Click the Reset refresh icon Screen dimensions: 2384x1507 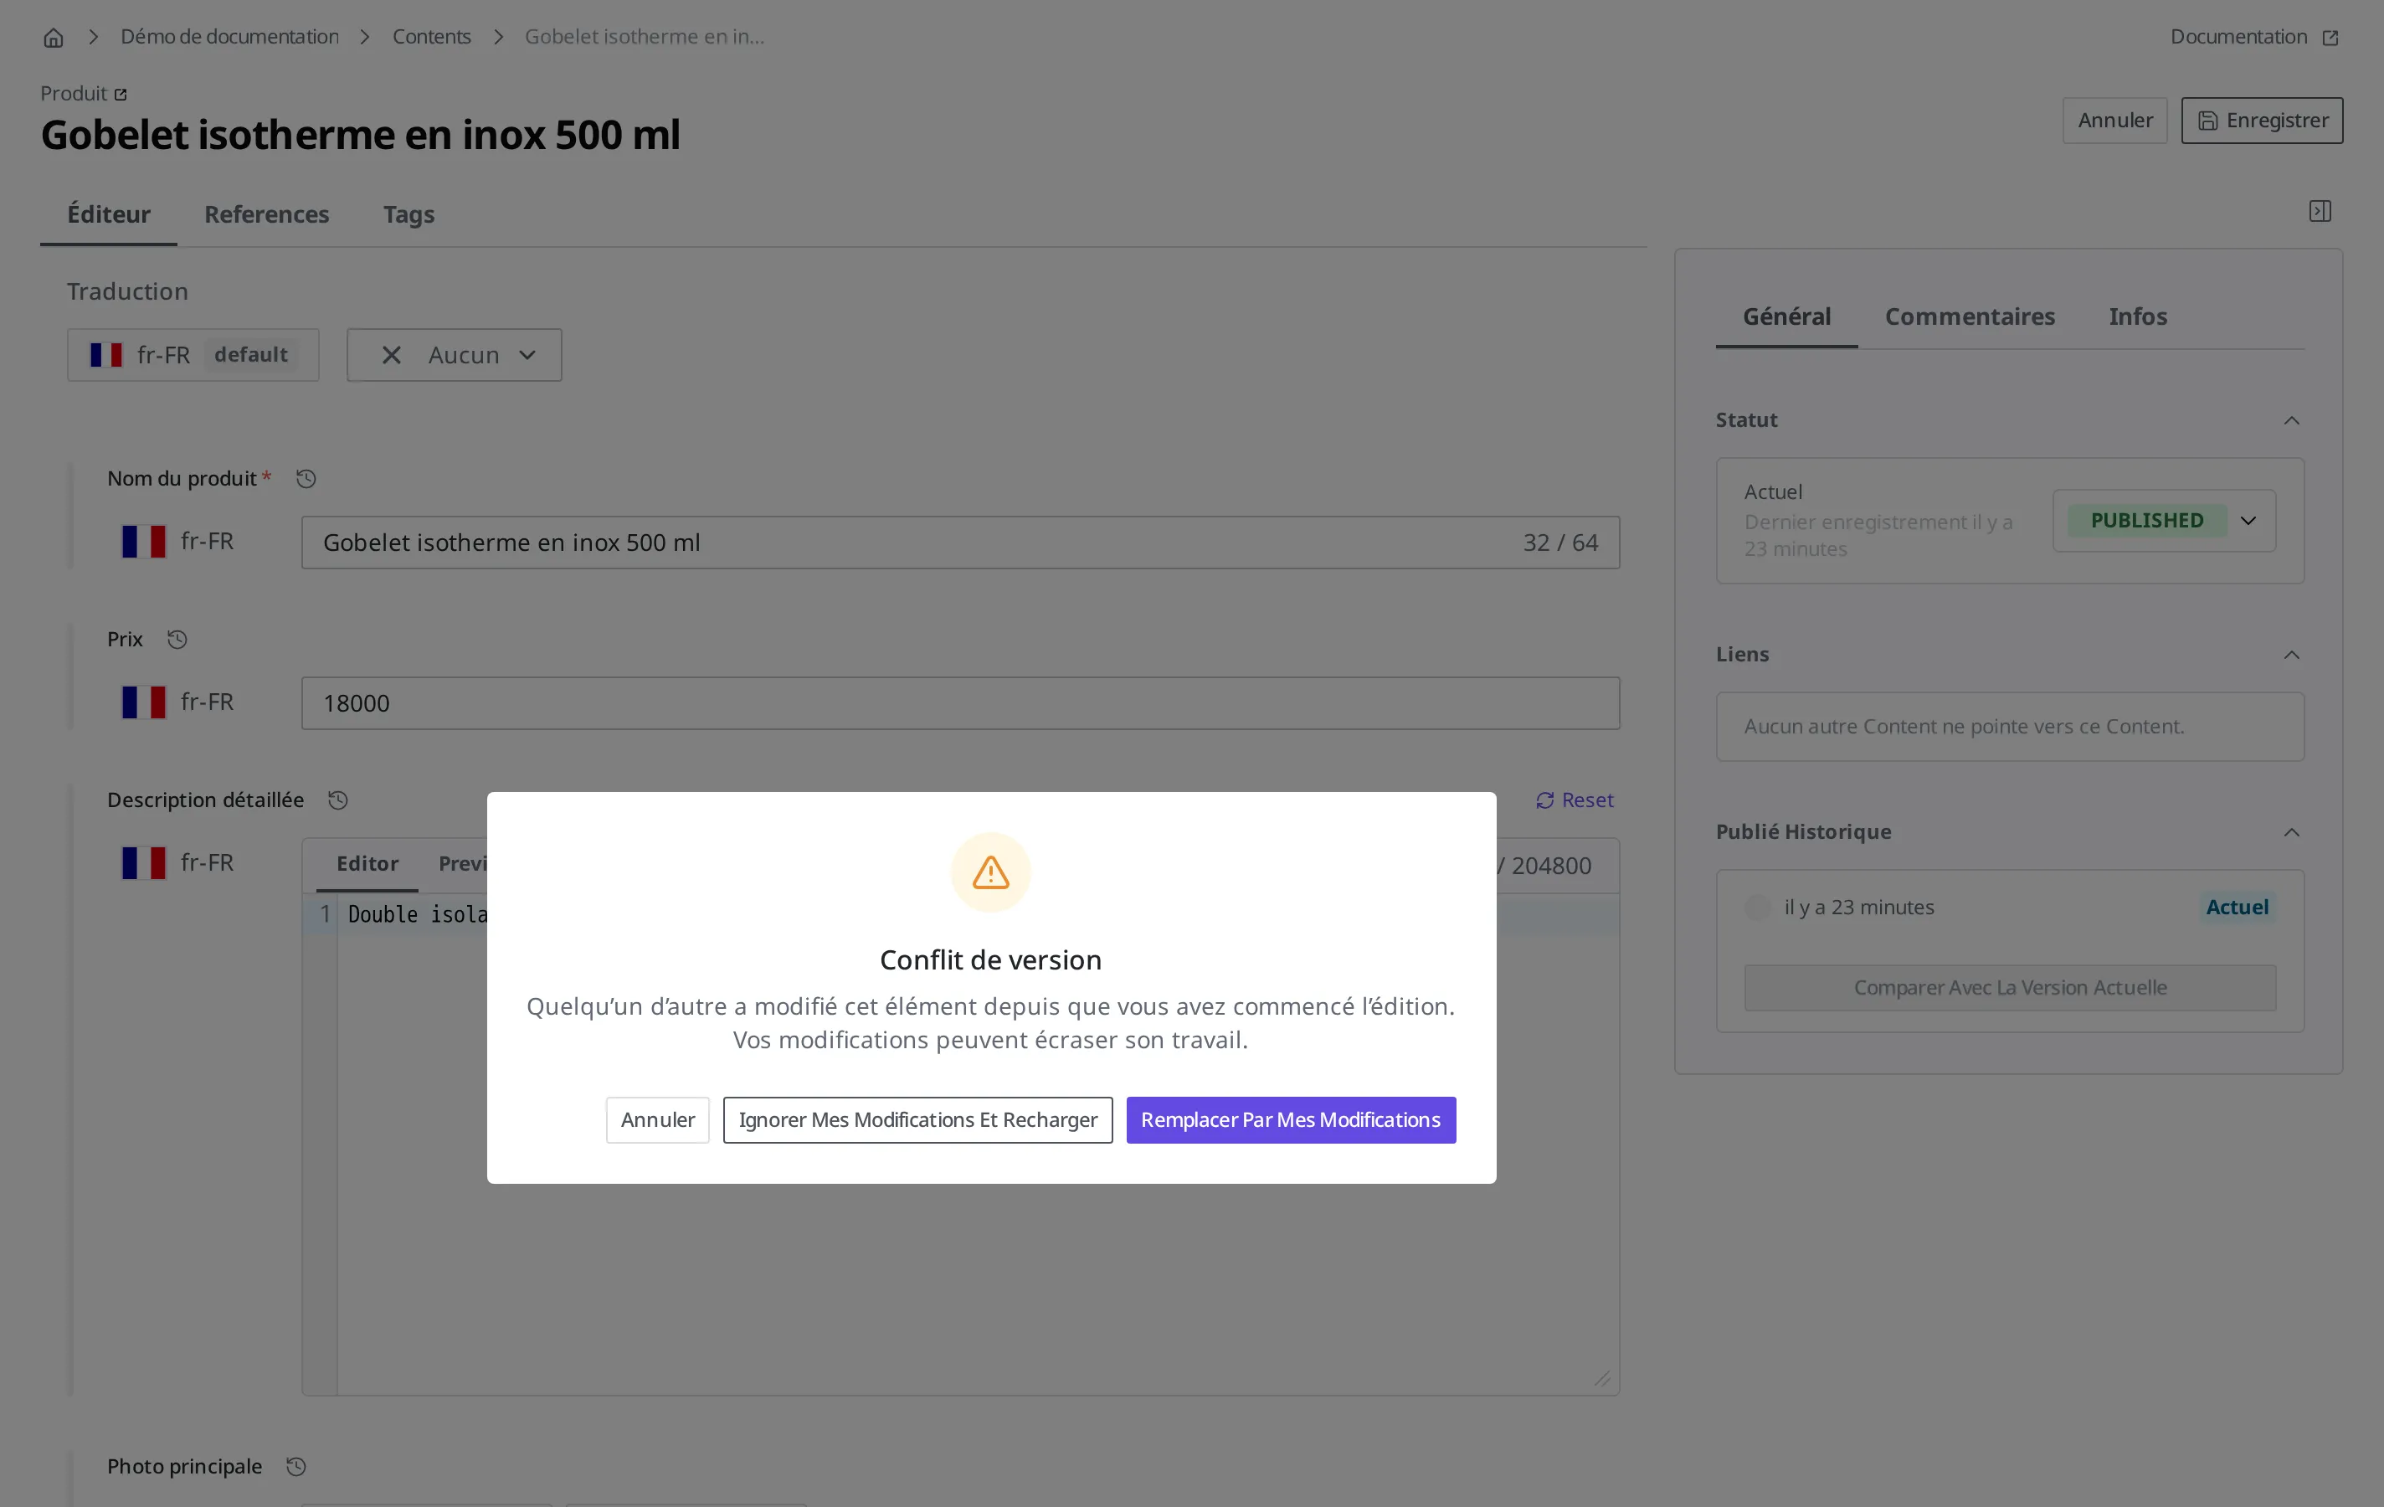(1544, 800)
